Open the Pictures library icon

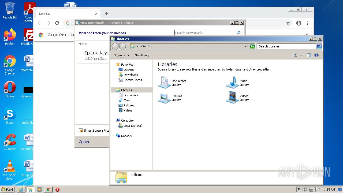click(164, 98)
